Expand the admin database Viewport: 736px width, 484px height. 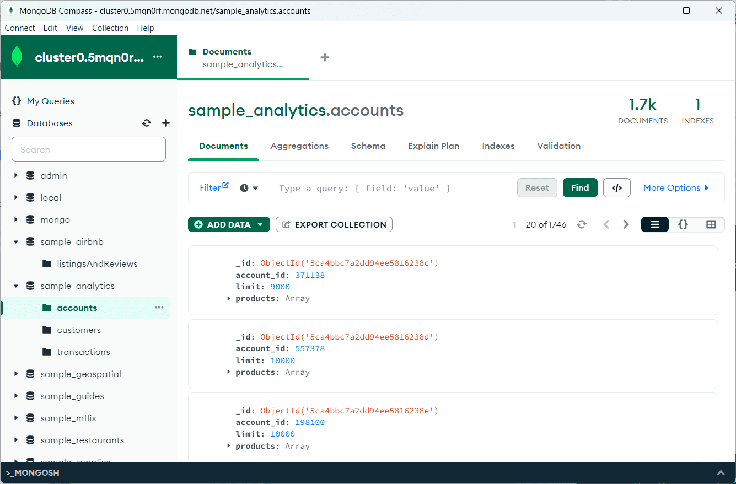(16, 175)
